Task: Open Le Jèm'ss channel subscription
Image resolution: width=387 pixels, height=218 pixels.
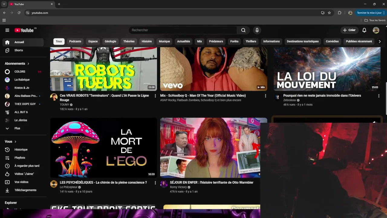Action: [x=23, y=120]
